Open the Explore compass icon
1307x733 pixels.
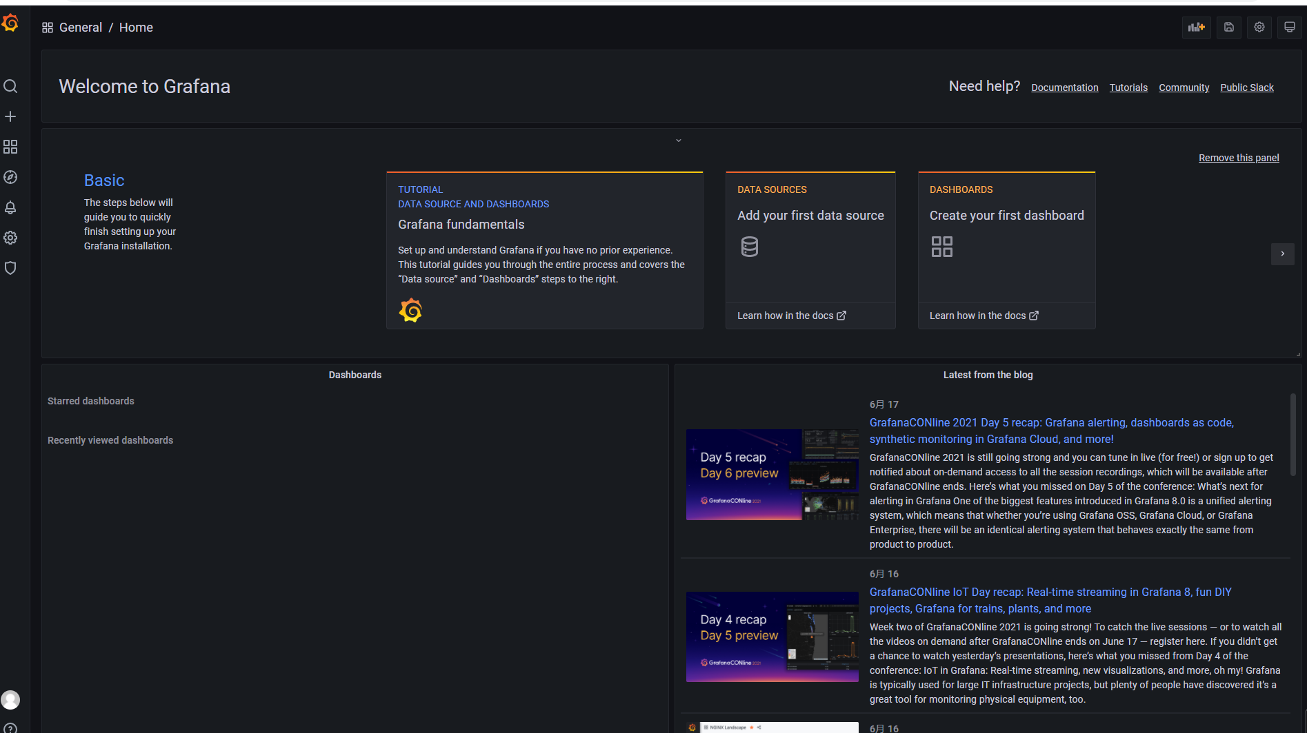pos(10,177)
